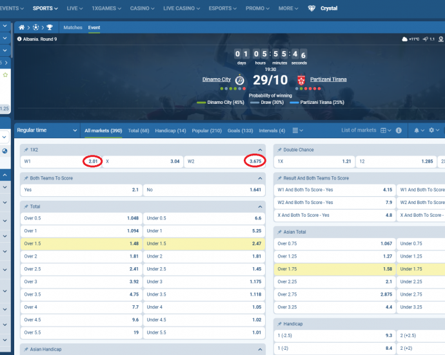Click List of markets
This screenshot has width=445, height=355.
click(x=359, y=130)
